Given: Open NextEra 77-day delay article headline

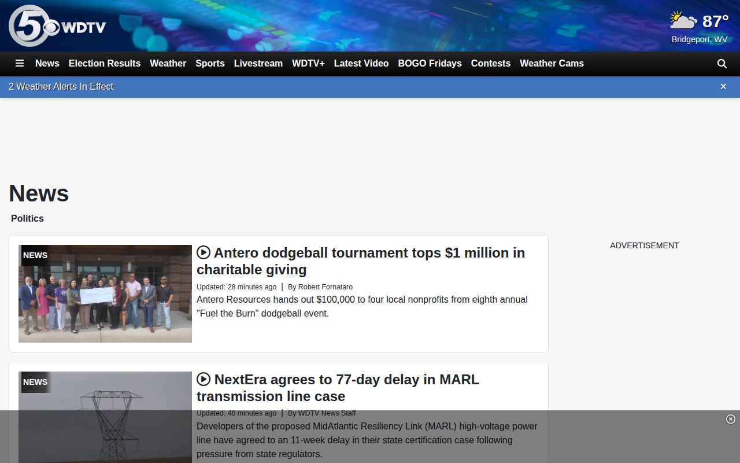Looking at the screenshot, I should 338,388.
